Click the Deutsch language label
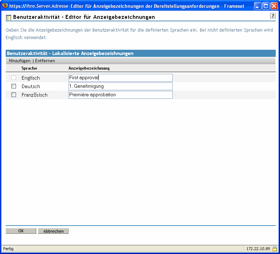The width and height of the screenshot is (280, 254). [31, 86]
